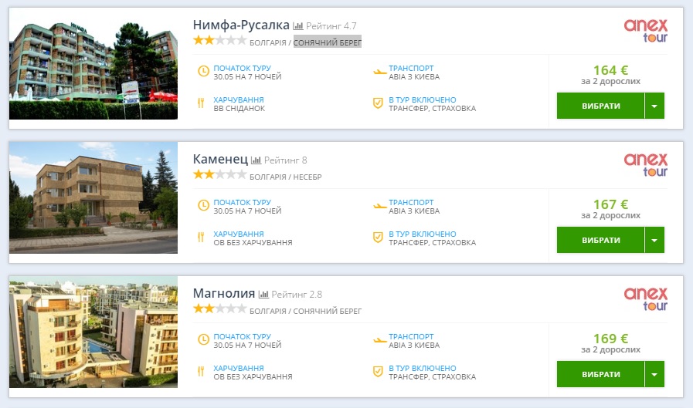Click rating chart icon next to Нимфа-Русалка

[298, 26]
